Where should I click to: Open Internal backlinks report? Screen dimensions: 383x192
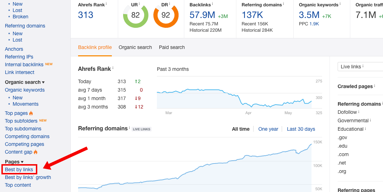click(x=24, y=64)
